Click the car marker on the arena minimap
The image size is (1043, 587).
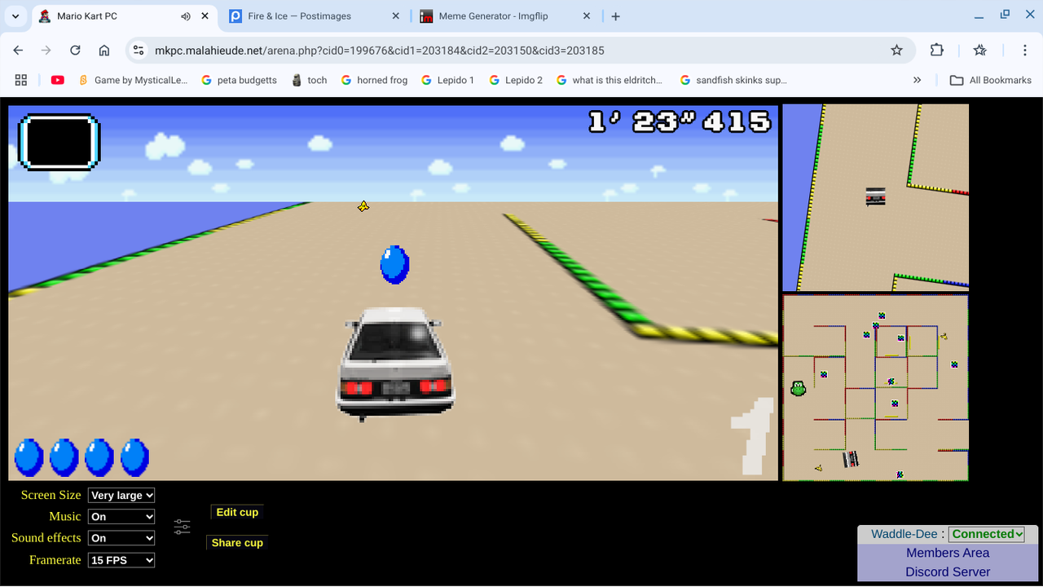(851, 459)
